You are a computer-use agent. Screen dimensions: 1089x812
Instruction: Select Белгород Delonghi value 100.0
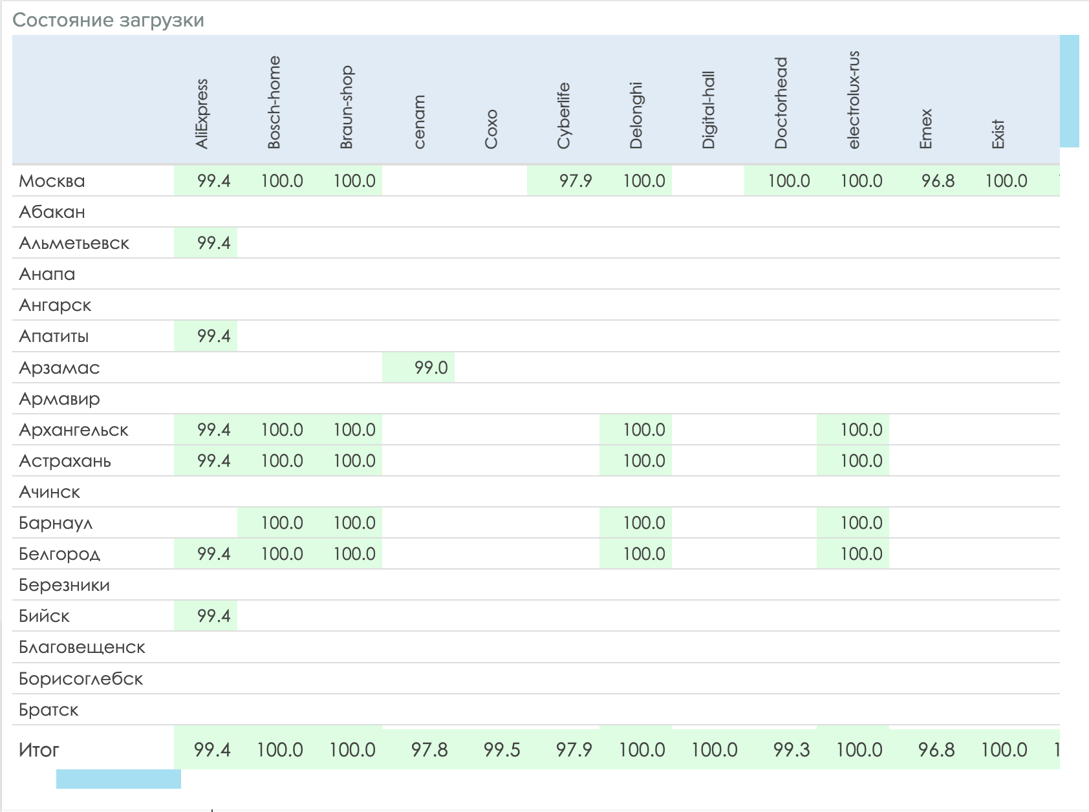644,554
